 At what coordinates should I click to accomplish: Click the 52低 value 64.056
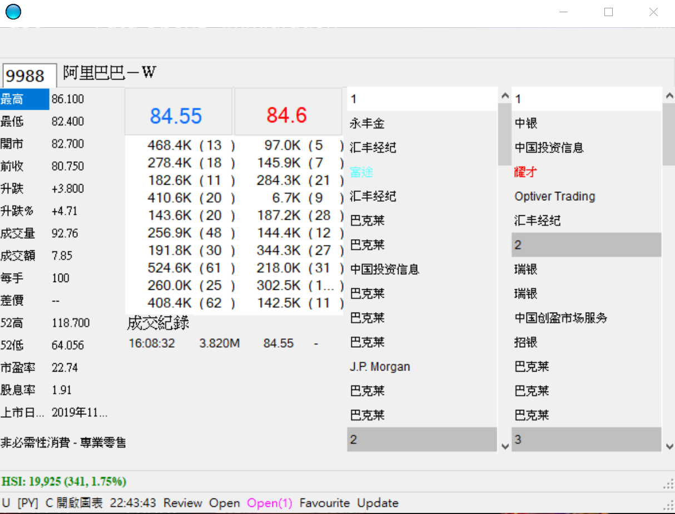click(x=68, y=345)
